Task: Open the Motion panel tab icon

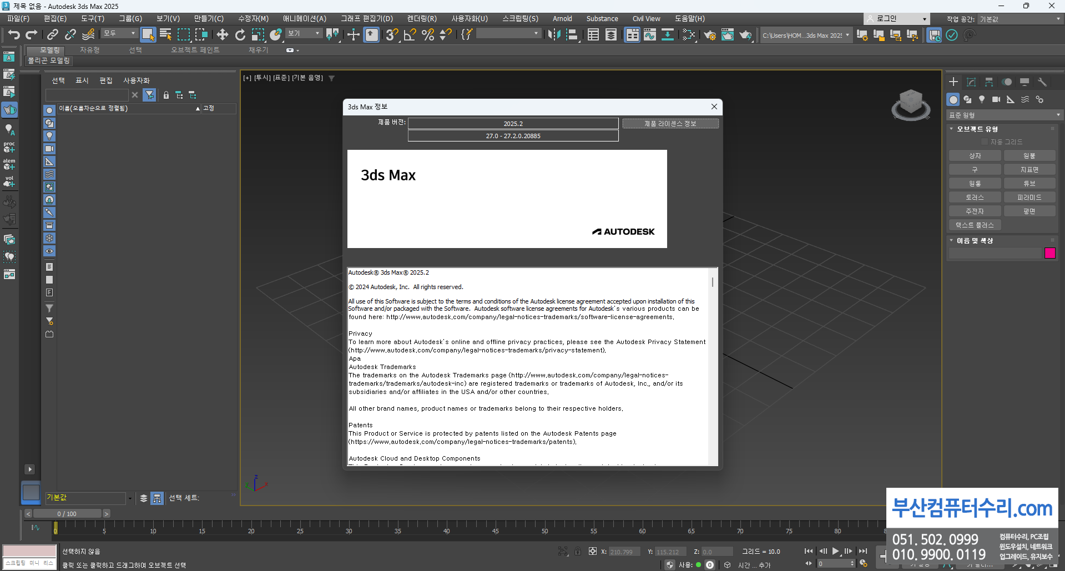Action: [x=1007, y=82]
